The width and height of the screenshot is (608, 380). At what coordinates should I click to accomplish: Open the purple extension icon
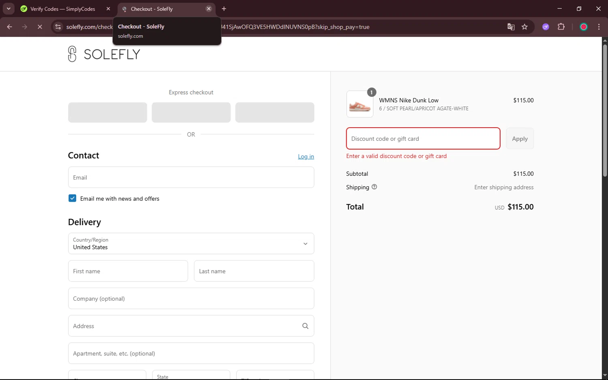[x=546, y=27]
